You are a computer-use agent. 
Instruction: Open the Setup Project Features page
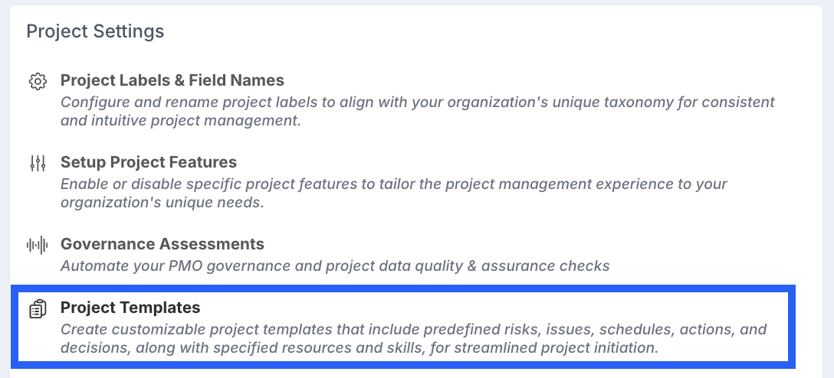click(x=149, y=162)
